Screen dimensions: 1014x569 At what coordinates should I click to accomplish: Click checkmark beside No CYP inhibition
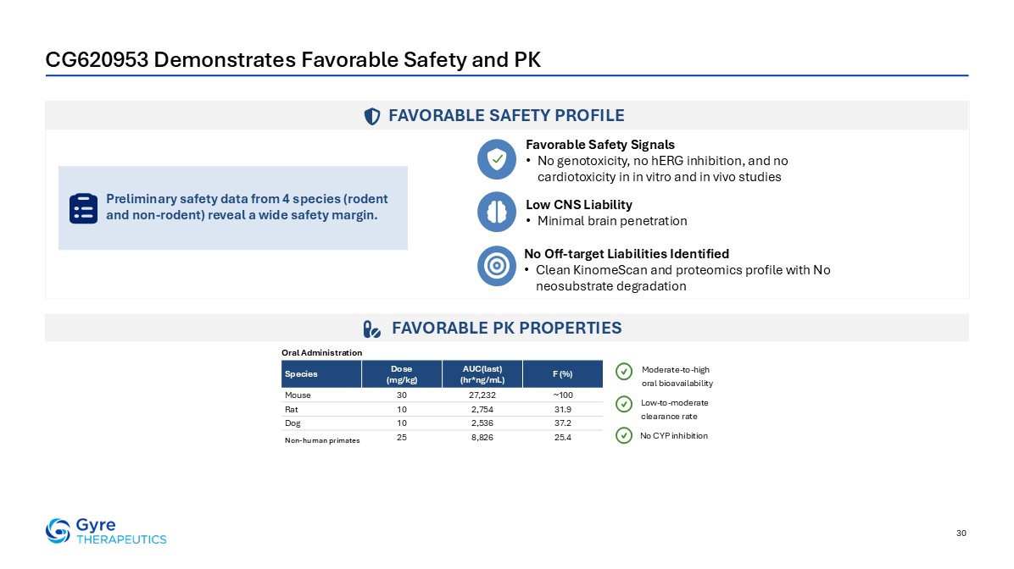(x=623, y=435)
